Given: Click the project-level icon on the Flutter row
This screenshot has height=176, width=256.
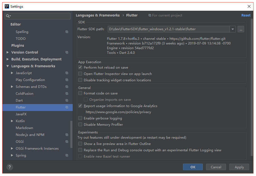Looking at the screenshot, I should pyautogui.click(x=67, y=107).
